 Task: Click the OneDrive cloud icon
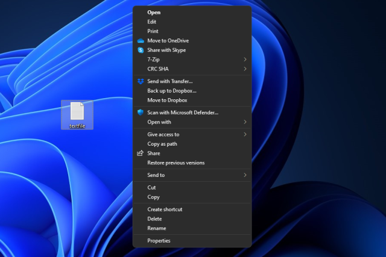[141, 41]
